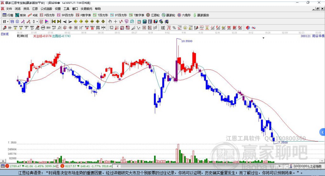Click the 关注线=8.6174 value

tap(42, 36)
